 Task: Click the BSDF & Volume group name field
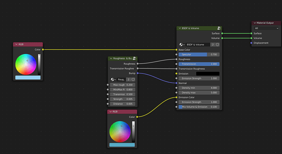click(x=198, y=45)
